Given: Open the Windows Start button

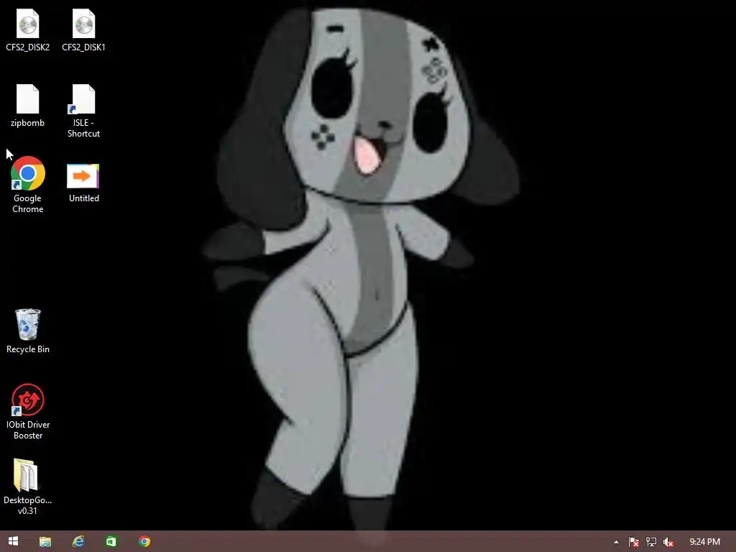Looking at the screenshot, I should tap(13, 541).
